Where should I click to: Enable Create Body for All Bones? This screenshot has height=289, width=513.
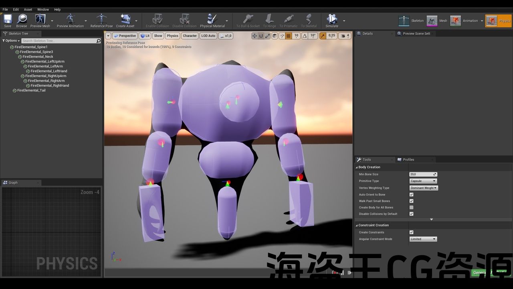[x=411, y=208]
